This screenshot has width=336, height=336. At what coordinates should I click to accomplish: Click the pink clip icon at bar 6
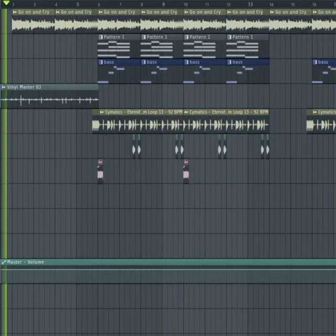[100, 162]
